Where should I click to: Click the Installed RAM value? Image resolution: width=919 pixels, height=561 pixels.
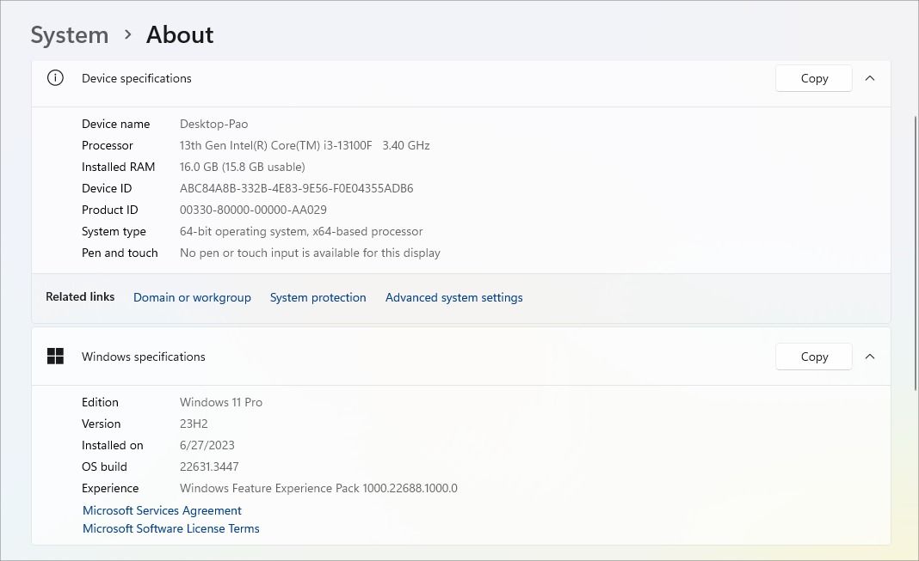coord(242,167)
